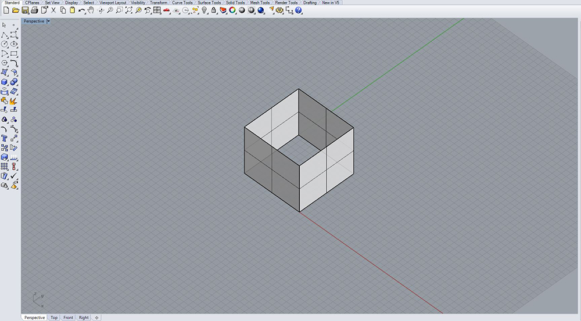Switch to the Right viewport tab
581x321 pixels.
[84, 318]
